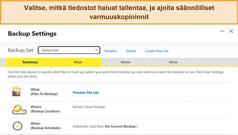Click the cloud storage globe icon
Viewport: 238px width, 135px height.
tap(19, 109)
